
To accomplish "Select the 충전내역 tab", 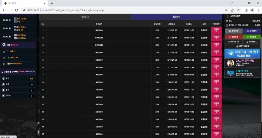I will 176,17.
